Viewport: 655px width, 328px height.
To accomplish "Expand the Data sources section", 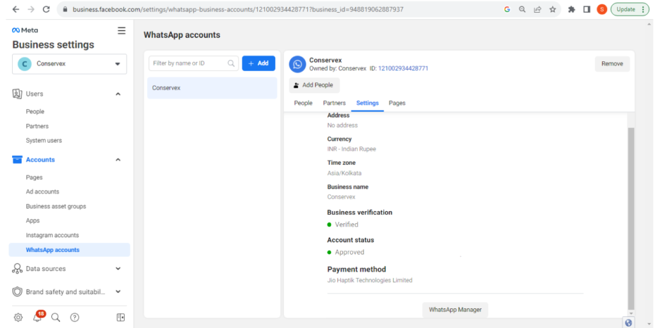I will (118, 269).
